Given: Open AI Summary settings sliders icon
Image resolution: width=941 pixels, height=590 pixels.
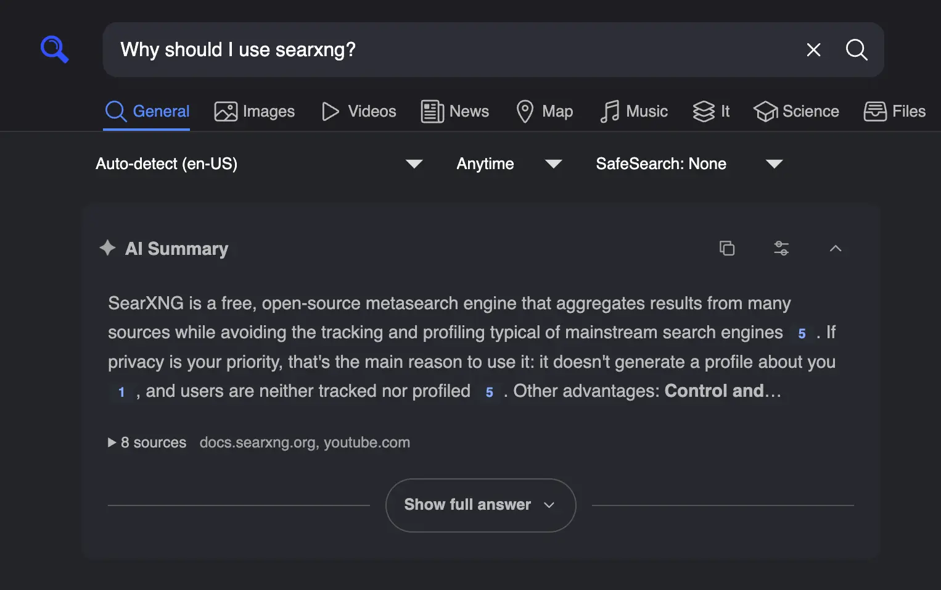Looking at the screenshot, I should 781,248.
